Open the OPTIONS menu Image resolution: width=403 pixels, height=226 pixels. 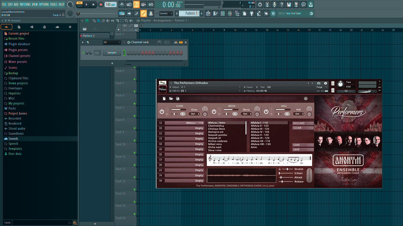click(44, 4)
